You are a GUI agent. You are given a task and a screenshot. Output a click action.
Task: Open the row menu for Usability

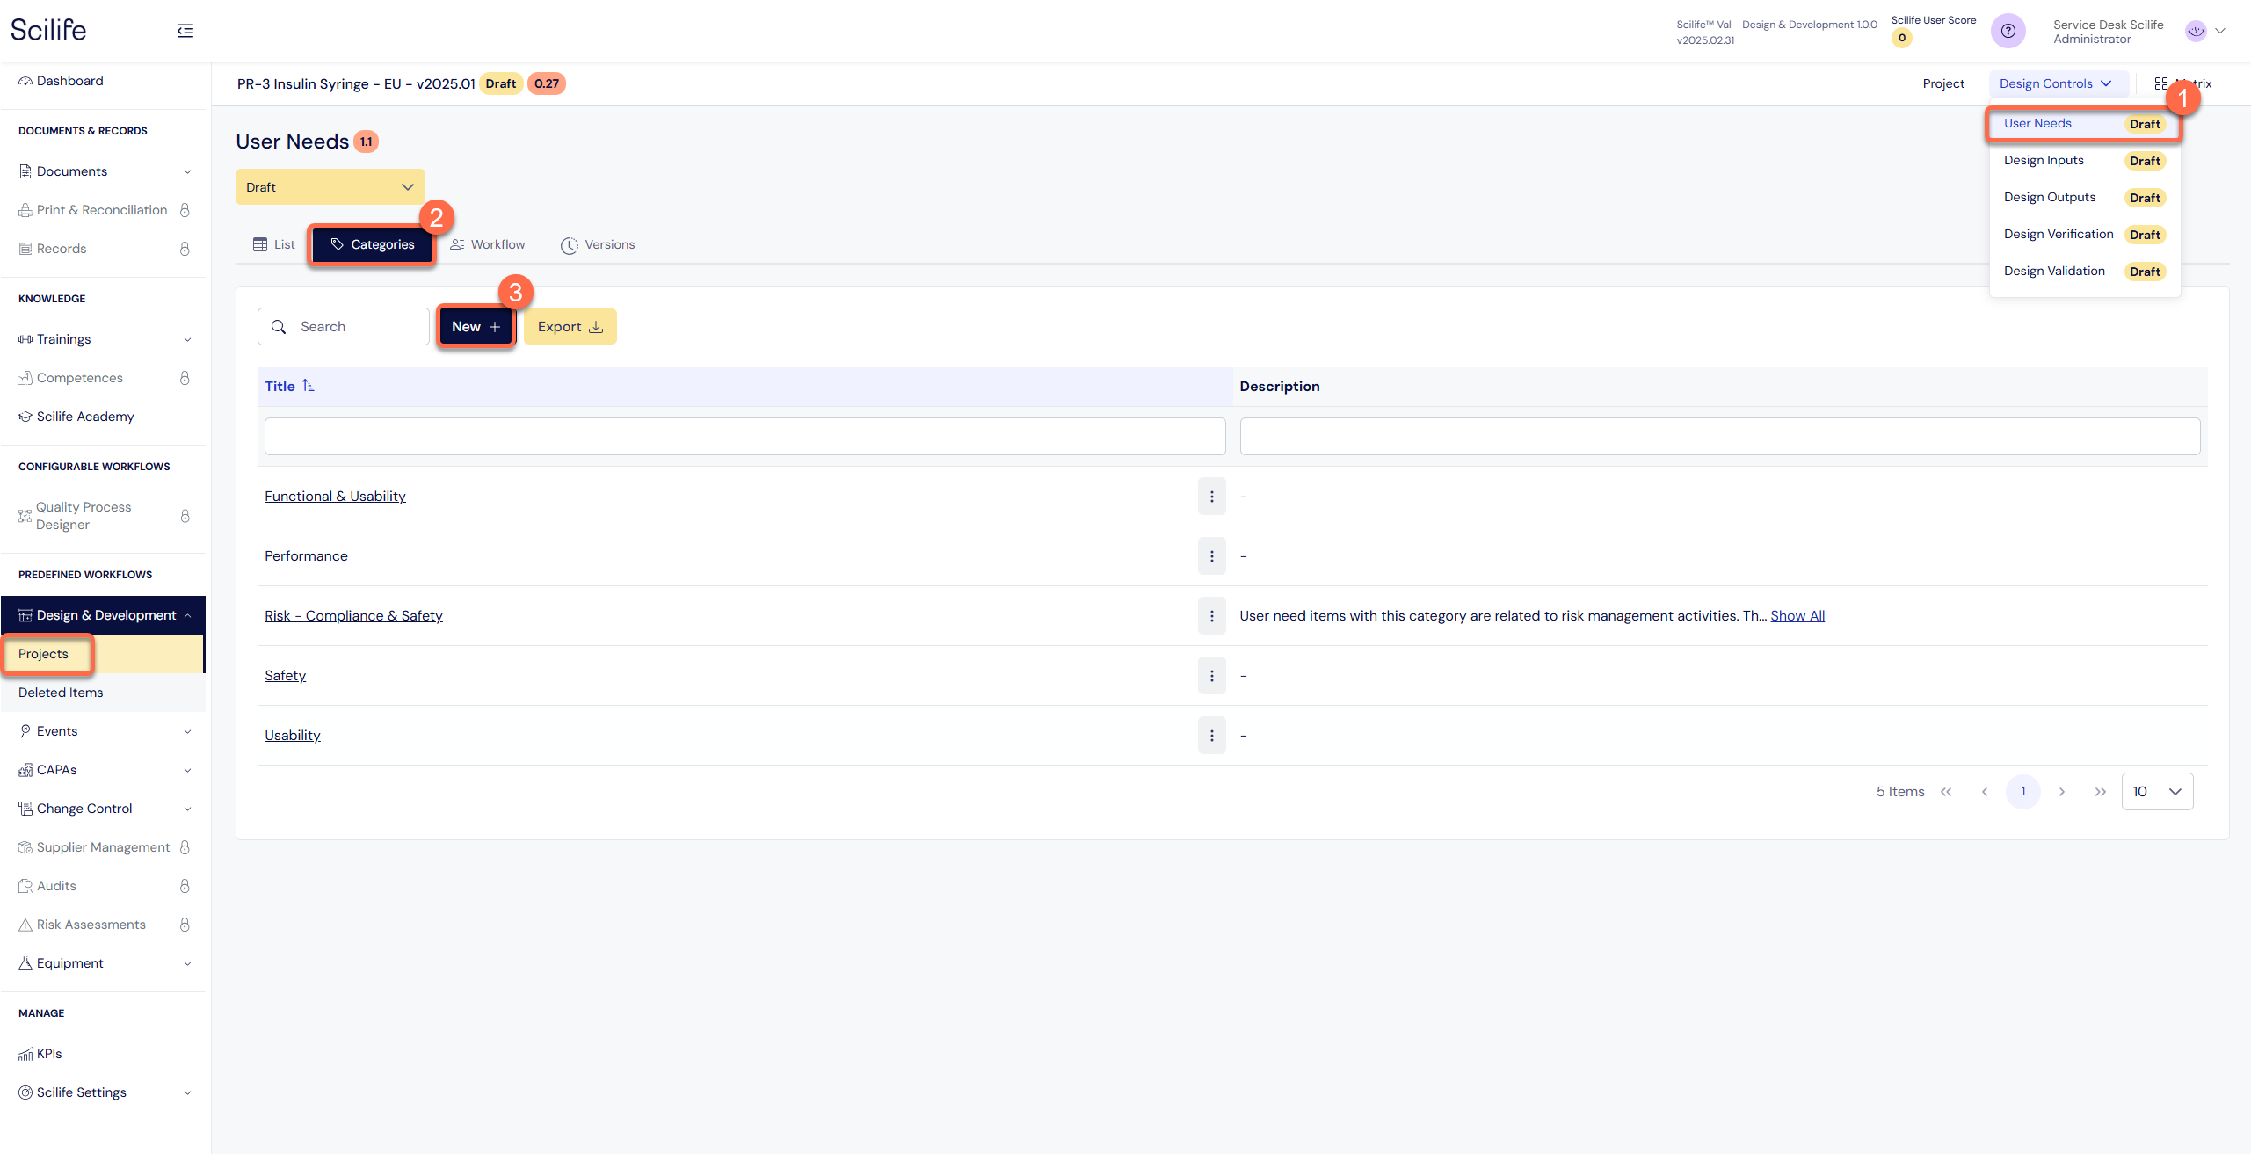tap(1211, 736)
